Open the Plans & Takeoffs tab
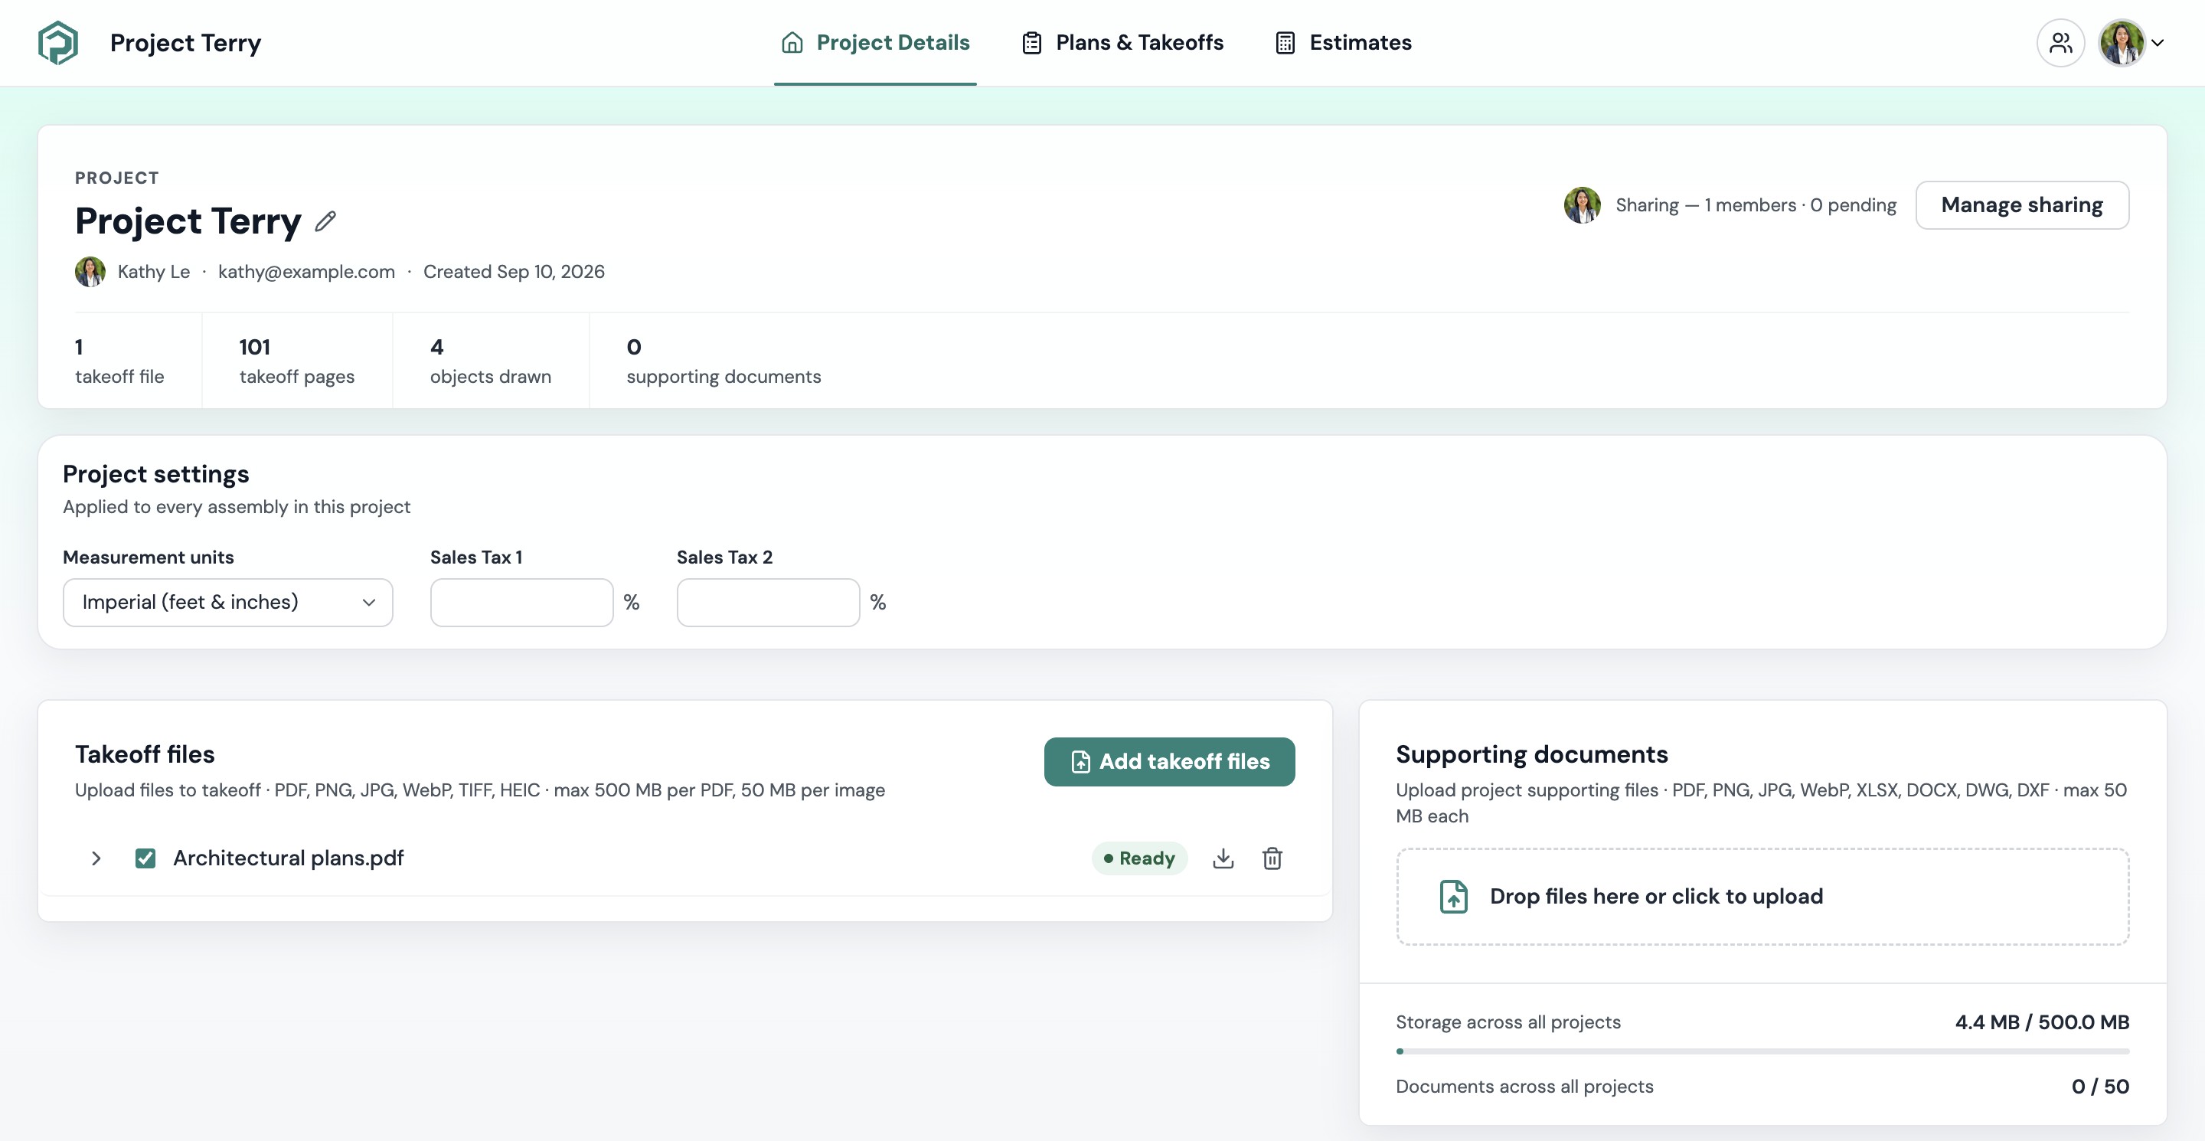 1122,43
